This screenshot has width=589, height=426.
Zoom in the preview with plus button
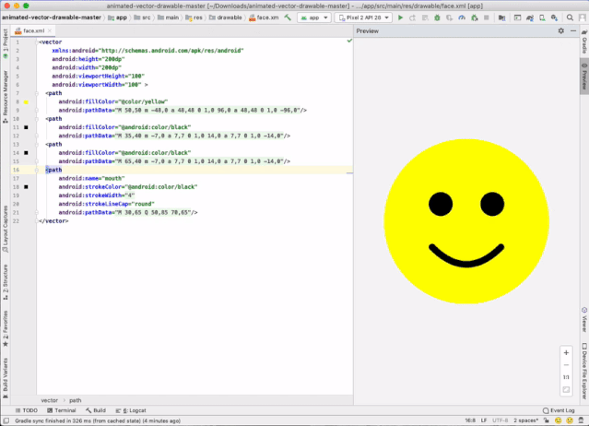tap(566, 353)
